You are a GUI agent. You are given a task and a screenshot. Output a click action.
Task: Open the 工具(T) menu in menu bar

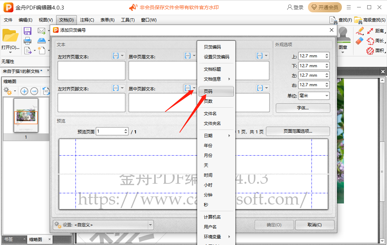(x=128, y=20)
